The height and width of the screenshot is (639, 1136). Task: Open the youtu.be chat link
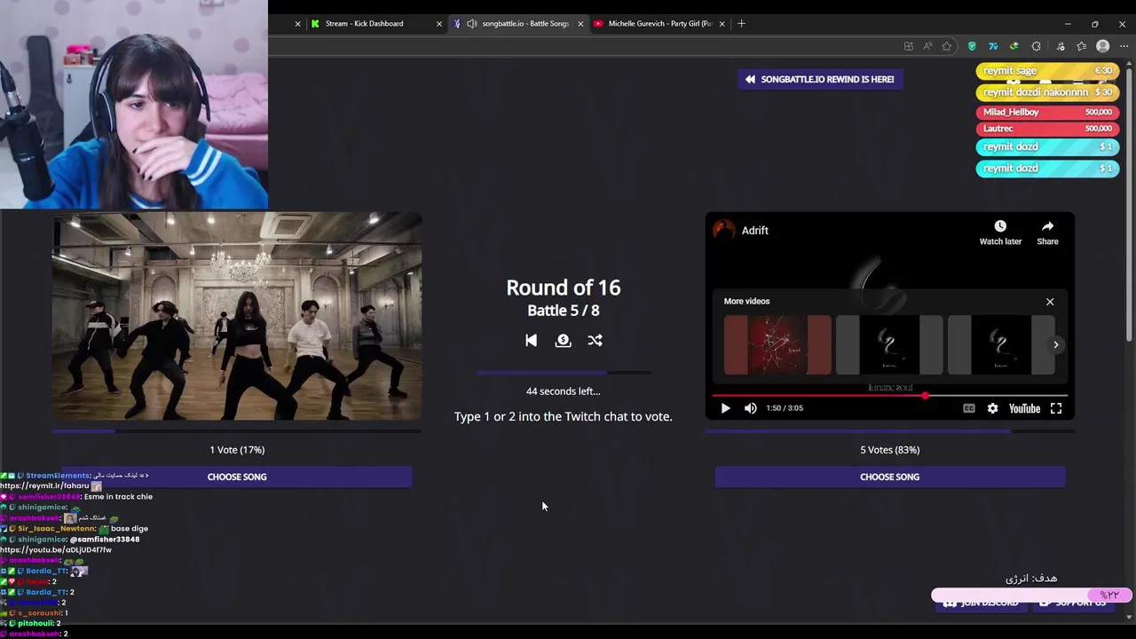[x=56, y=550]
